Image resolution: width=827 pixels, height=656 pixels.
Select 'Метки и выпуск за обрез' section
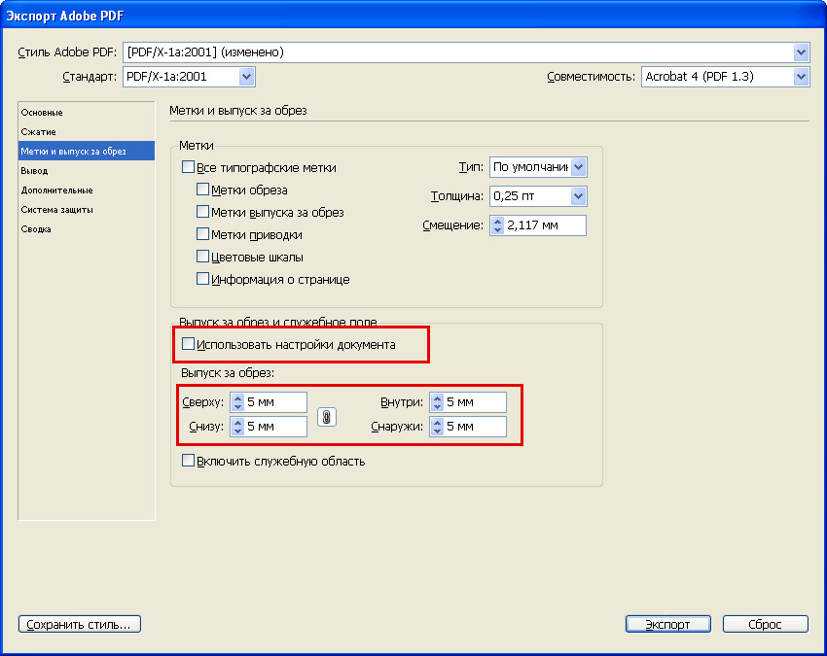pyautogui.click(x=87, y=152)
